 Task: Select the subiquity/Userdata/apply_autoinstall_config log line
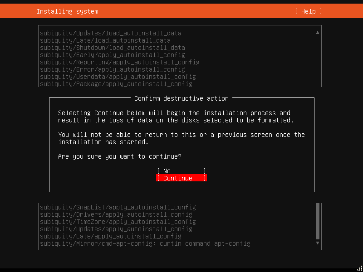118,77
